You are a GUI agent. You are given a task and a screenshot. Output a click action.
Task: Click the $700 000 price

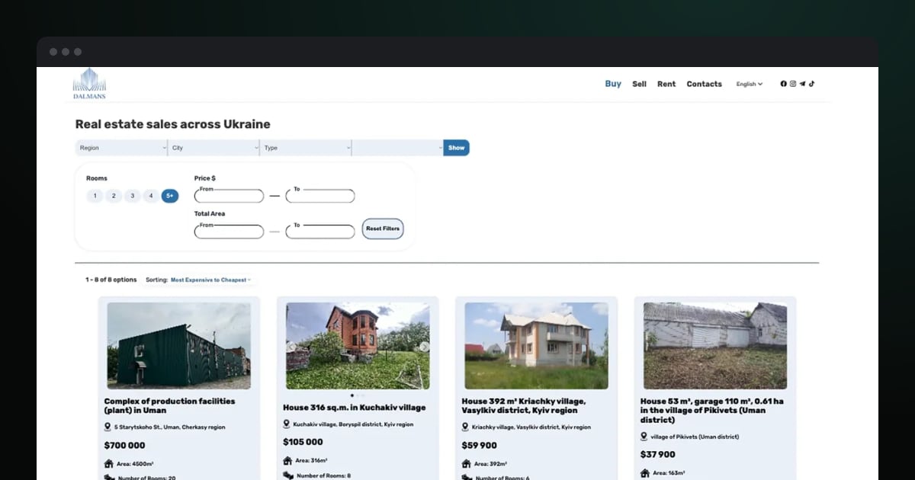(x=124, y=446)
